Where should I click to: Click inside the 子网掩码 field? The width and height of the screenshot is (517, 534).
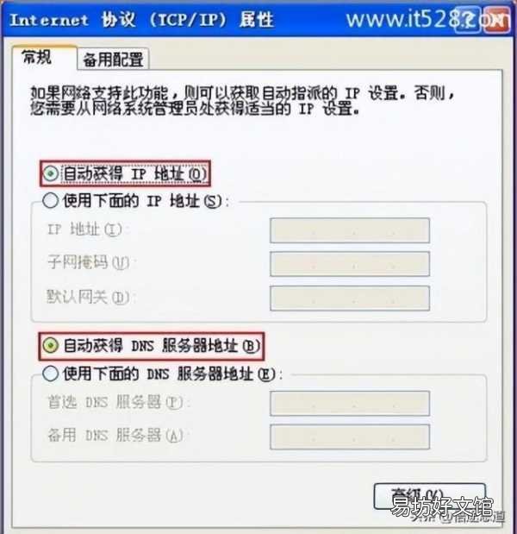click(350, 264)
